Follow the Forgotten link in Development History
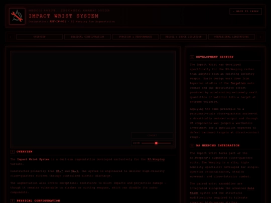 coord(238,83)
